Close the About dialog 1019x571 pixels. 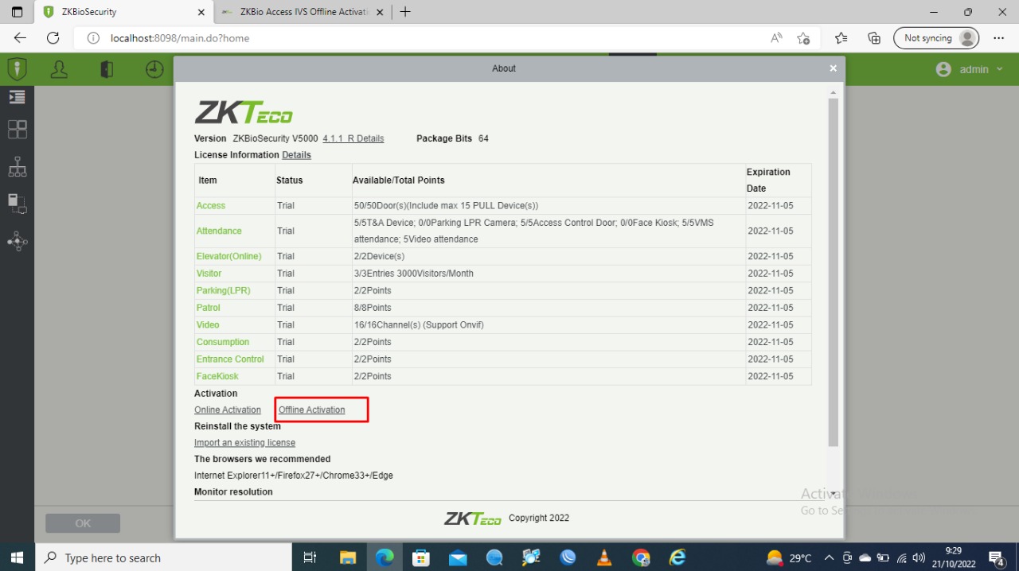[x=833, y=68]
